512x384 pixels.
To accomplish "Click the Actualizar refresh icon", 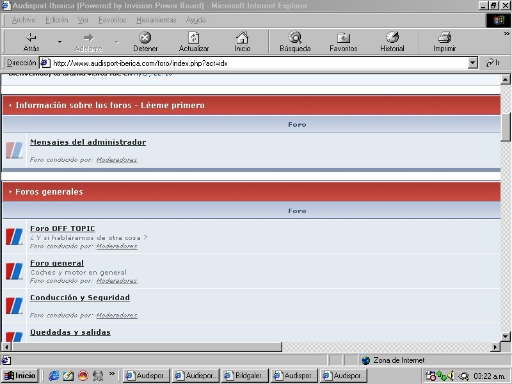I will [194, 38].
